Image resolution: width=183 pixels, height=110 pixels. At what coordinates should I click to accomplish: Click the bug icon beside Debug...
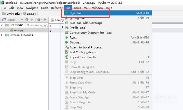coord(67,42)
